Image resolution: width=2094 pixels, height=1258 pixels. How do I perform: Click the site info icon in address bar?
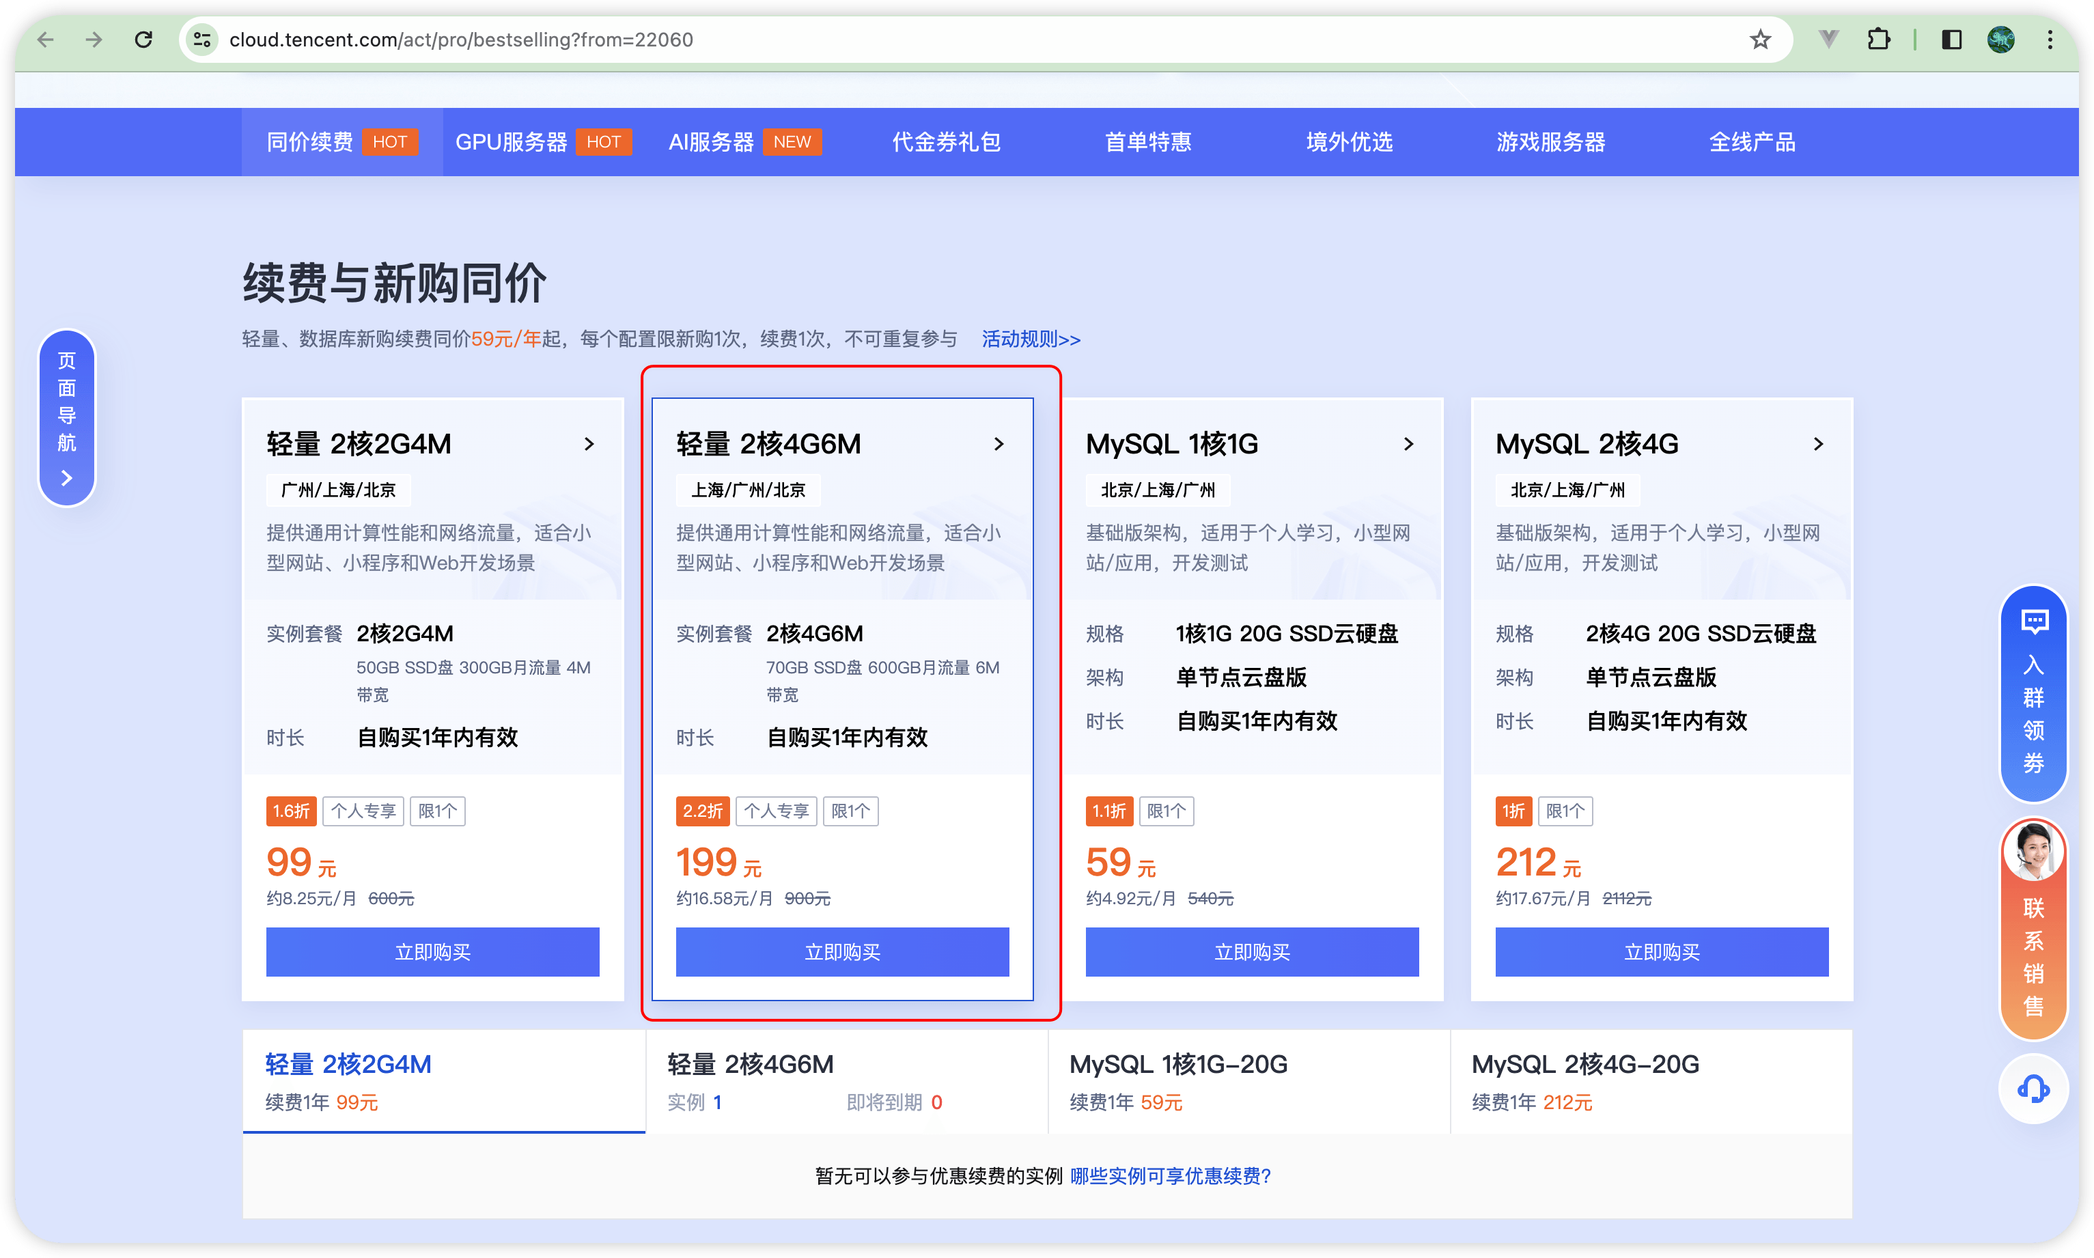pos(201,40)
